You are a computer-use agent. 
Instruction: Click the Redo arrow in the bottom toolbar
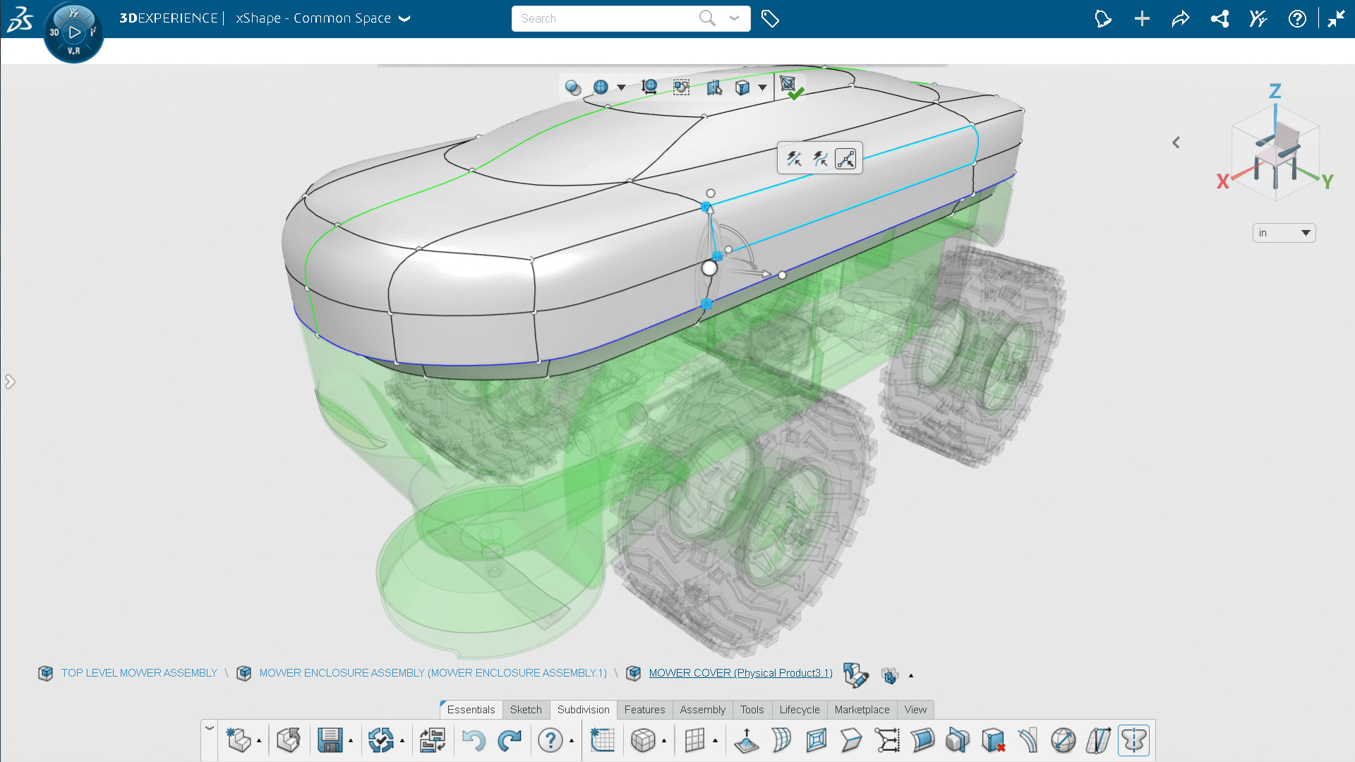(510, 740)
